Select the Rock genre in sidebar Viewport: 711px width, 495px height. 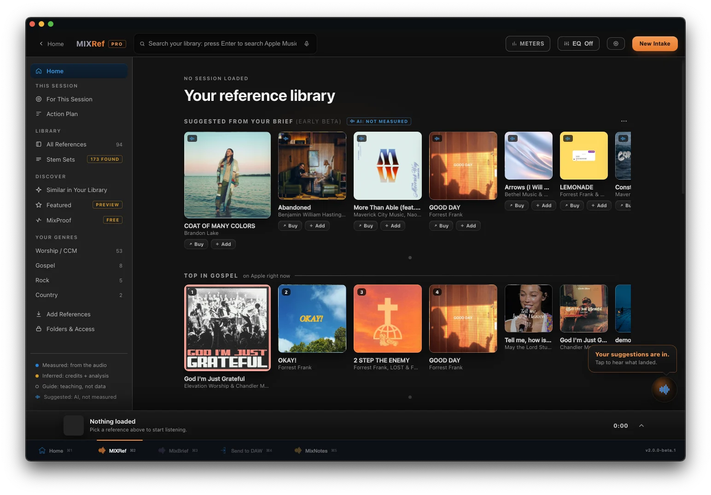pos(79,280)
